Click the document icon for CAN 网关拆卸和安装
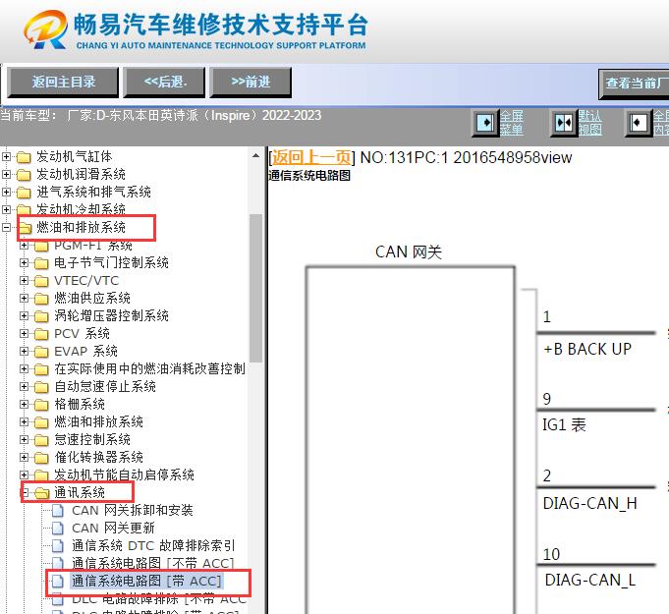The height and width of the screenshot is (614, 669). coord(59,511)
